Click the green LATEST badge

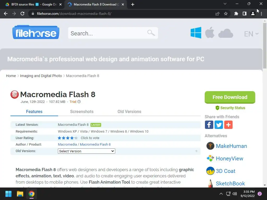tap(96, 125)
